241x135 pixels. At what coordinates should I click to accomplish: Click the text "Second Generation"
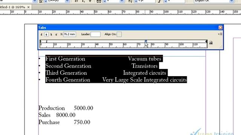tap(68, 66)
